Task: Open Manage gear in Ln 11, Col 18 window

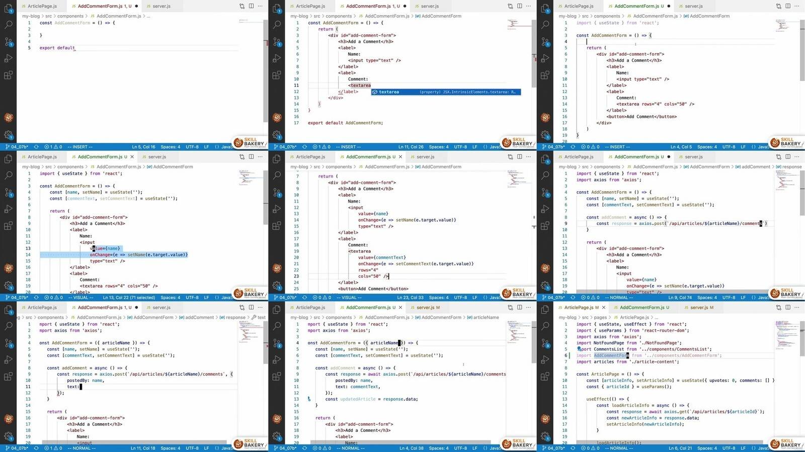Action: [9, 436]
